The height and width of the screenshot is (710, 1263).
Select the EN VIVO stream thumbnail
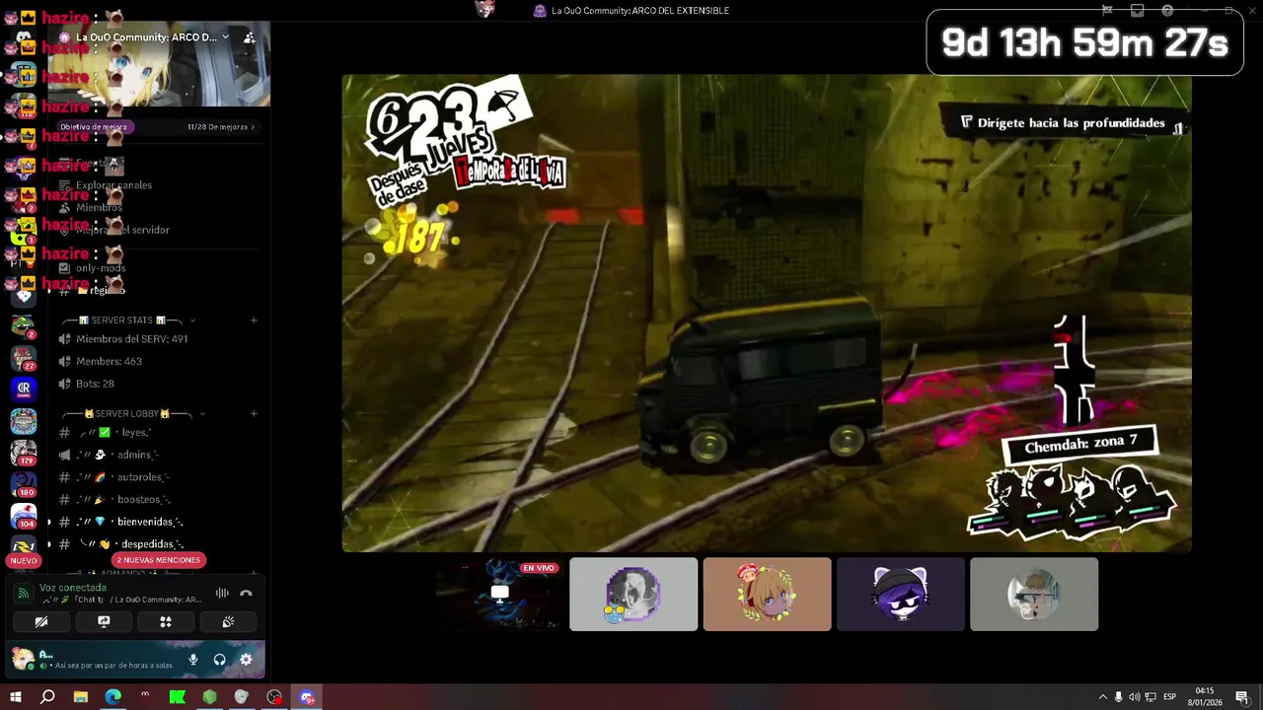coord(499,594)
